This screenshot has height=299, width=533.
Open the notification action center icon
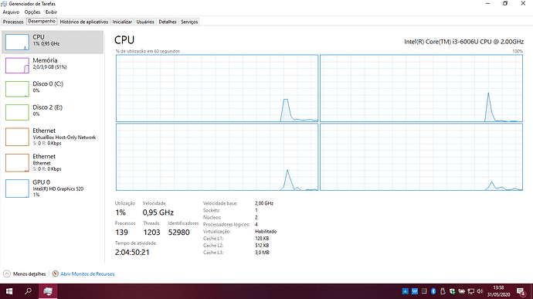[521, 291]
